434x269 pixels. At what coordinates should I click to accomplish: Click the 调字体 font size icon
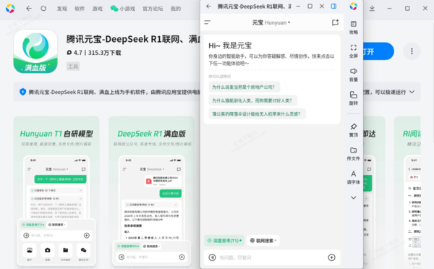[354, 177]
